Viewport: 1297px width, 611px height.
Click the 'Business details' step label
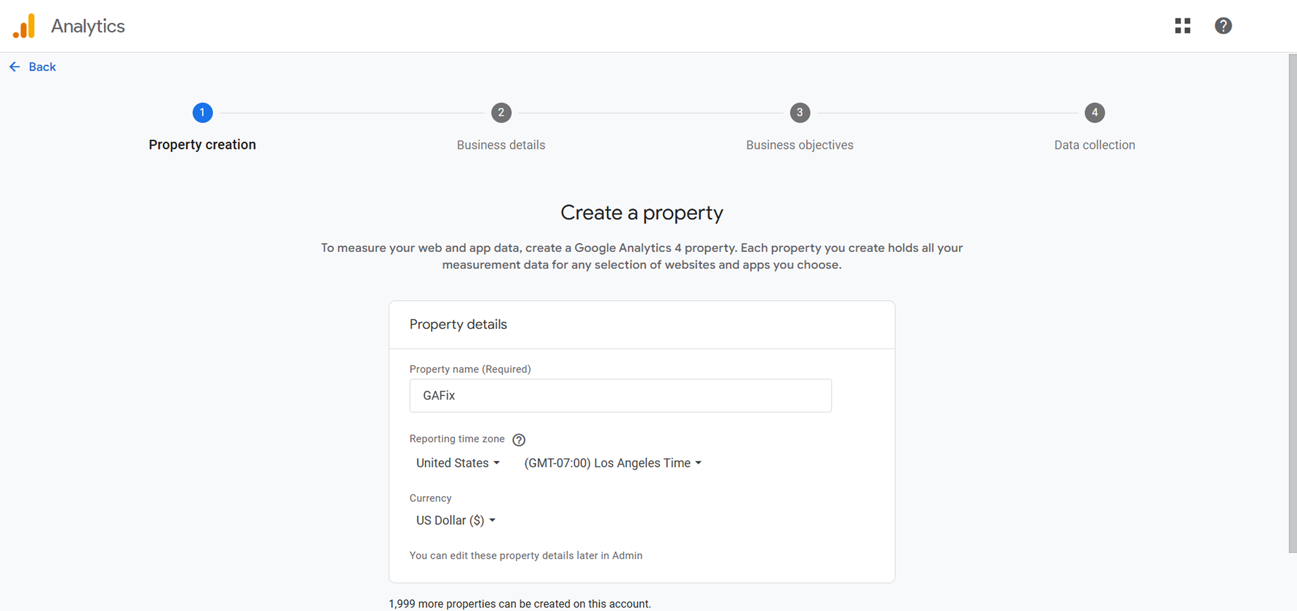click(x=501, y=145)
